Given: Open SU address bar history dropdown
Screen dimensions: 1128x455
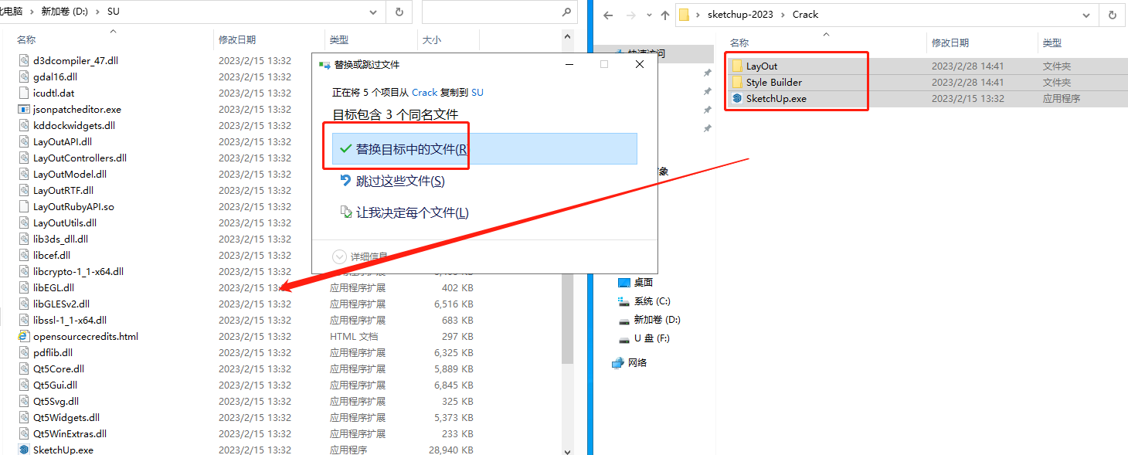Looking at the screenshot, I should tap(374, 12).
